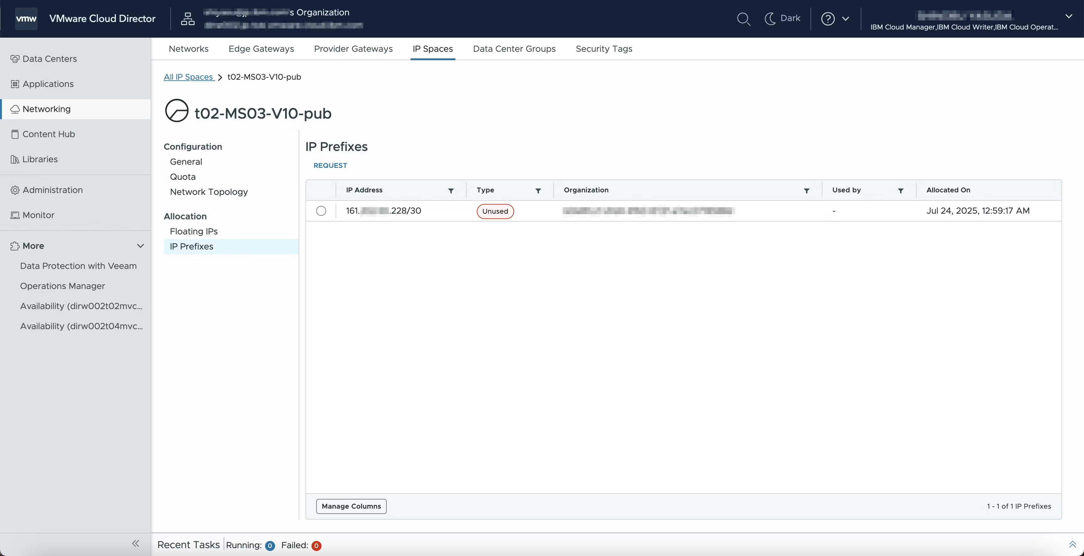Collapse the left sidebar with double chevron
Screen dimensions: 1084x556
[x=135, y=543]
